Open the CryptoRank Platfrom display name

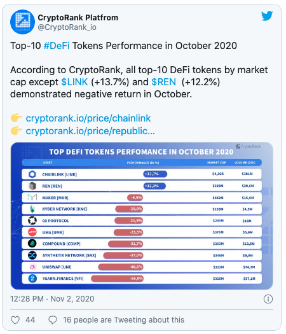(78, 17)
